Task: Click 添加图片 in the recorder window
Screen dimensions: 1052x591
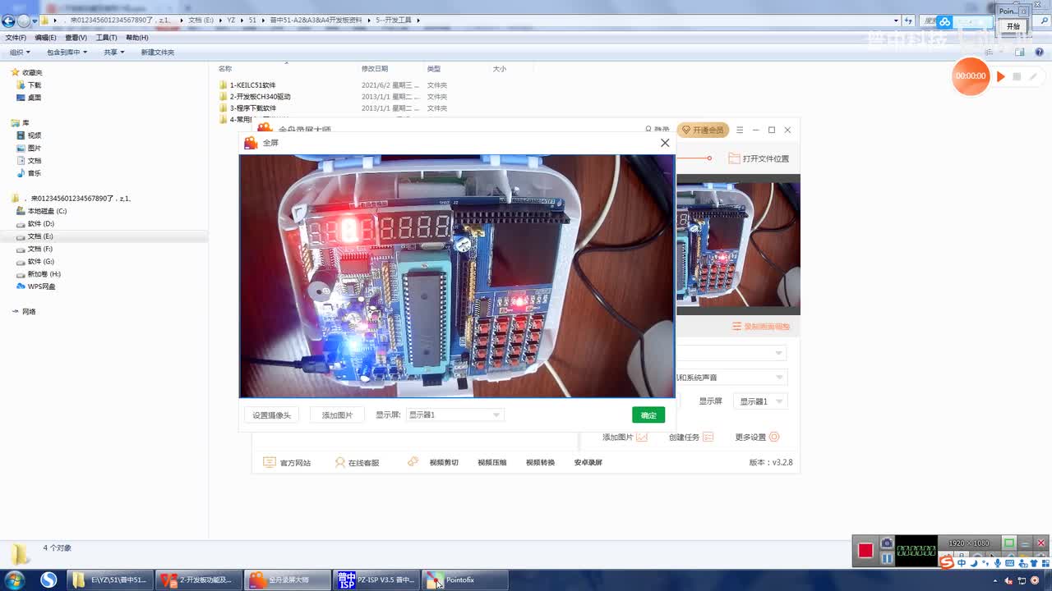Action: pos(625,438)
